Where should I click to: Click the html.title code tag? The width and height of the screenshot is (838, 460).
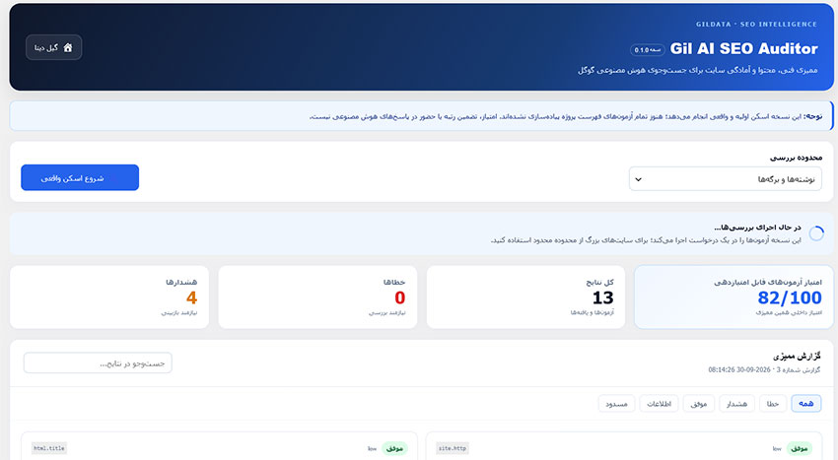tap(49, 448)
